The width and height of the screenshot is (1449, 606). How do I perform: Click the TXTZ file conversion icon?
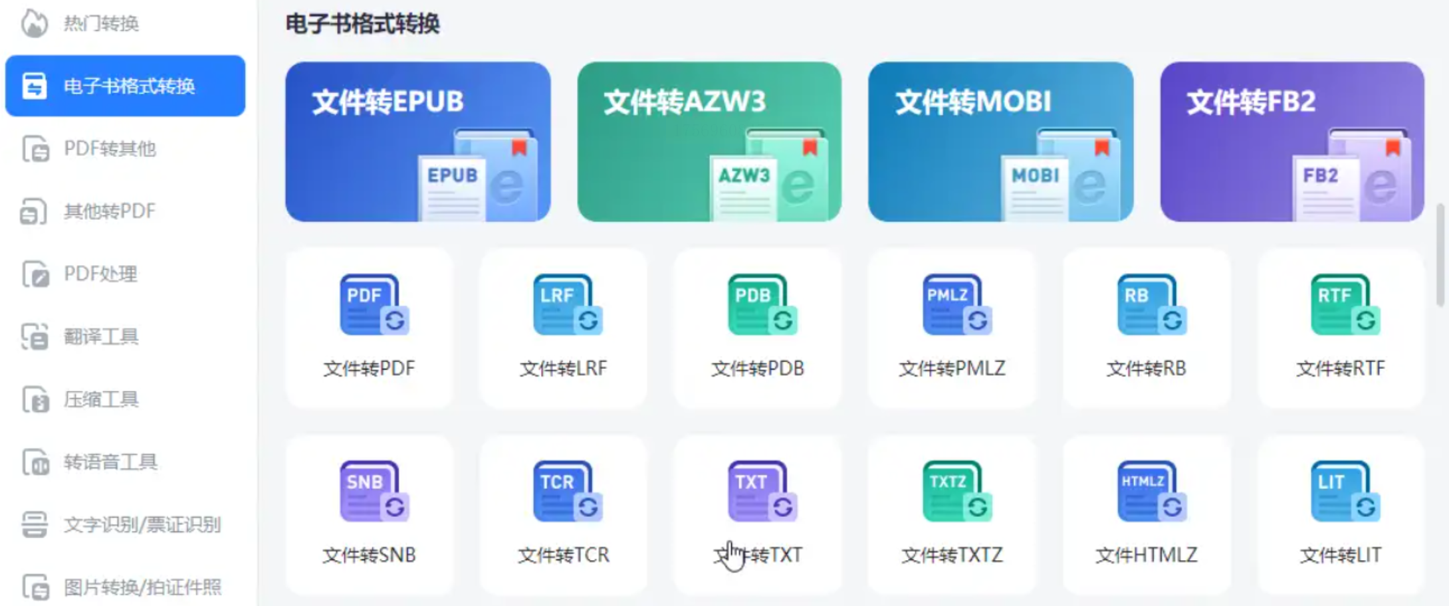tap(957, 491)
